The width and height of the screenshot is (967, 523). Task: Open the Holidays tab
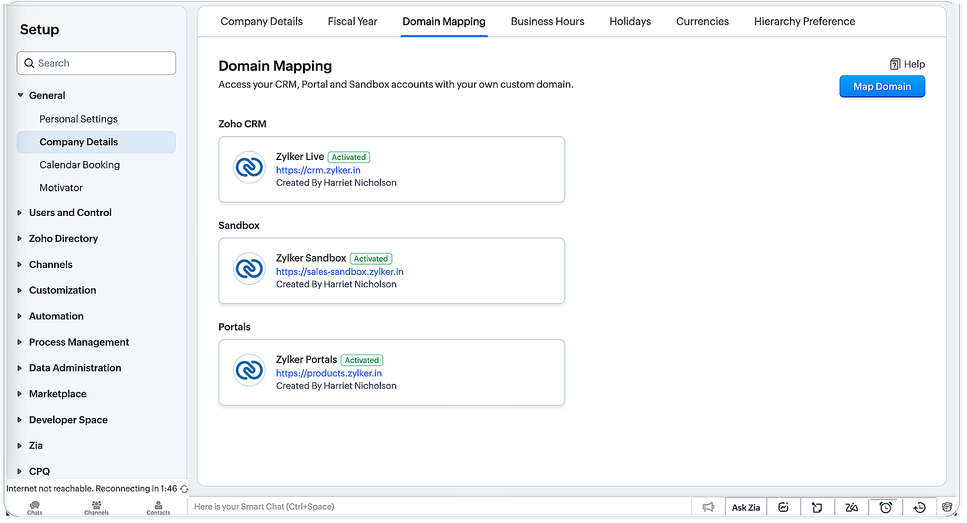click(630, 22)
